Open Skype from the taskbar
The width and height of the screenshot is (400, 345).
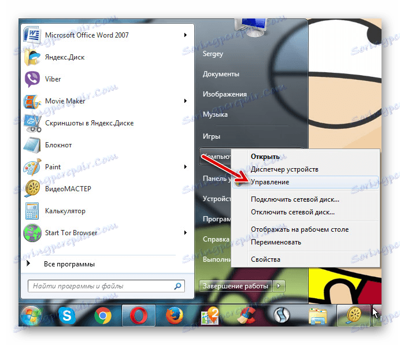pyautogui.click(x=67, y=316)
